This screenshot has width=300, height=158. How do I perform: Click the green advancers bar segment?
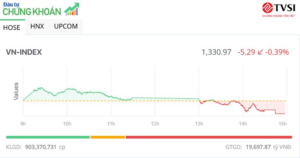48,137
